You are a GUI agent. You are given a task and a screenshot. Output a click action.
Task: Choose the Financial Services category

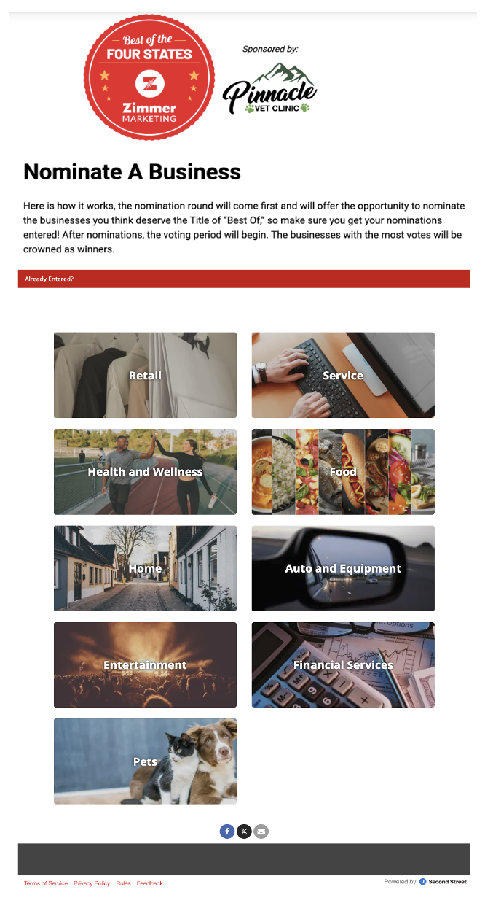(x=343, y=664)
